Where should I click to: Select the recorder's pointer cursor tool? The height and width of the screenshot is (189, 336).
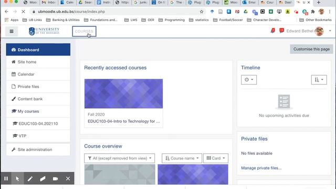[x=17, y=178]
